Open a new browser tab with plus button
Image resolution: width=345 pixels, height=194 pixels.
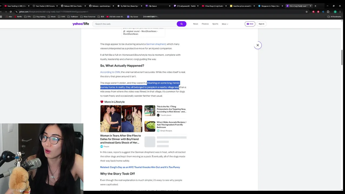[315, 6]
